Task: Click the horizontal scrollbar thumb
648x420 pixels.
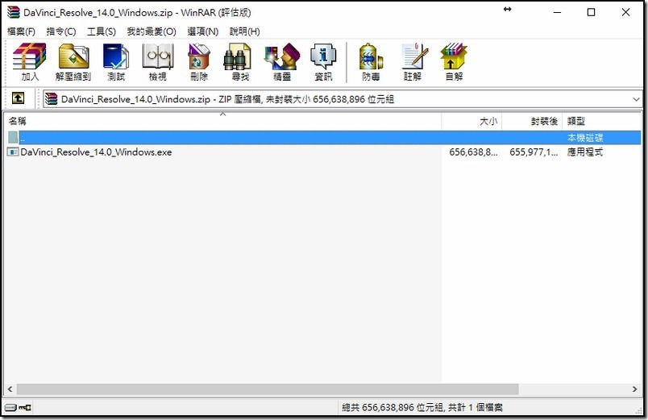Action: point(268,389)
